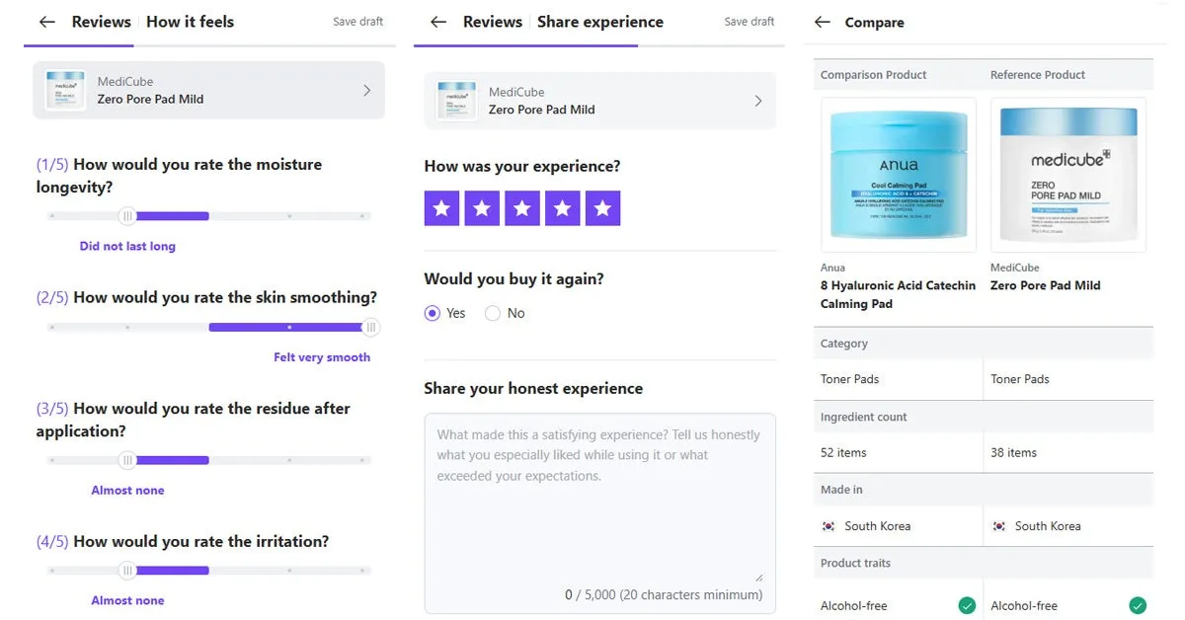The width and height of the screenshot is (1185, 620).
Task: Click the second rating star
Action: pos(482,208)
